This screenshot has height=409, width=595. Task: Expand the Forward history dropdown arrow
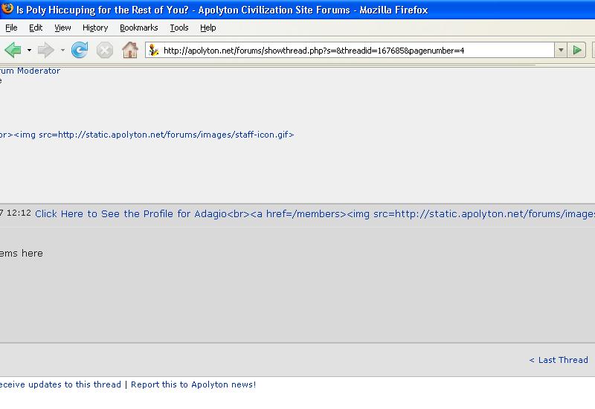pyautogui.click(x=62, y=51)
